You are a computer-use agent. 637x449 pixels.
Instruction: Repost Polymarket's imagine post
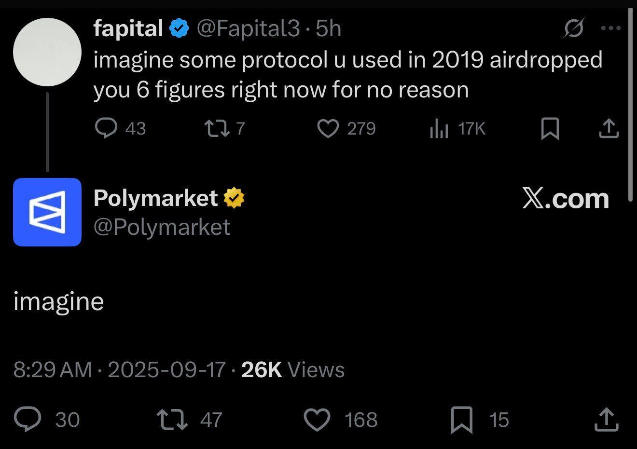pyautogui.click(x=172, y=419)
